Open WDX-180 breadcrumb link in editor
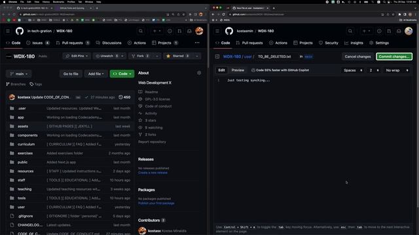 click(x=232, y=57)
